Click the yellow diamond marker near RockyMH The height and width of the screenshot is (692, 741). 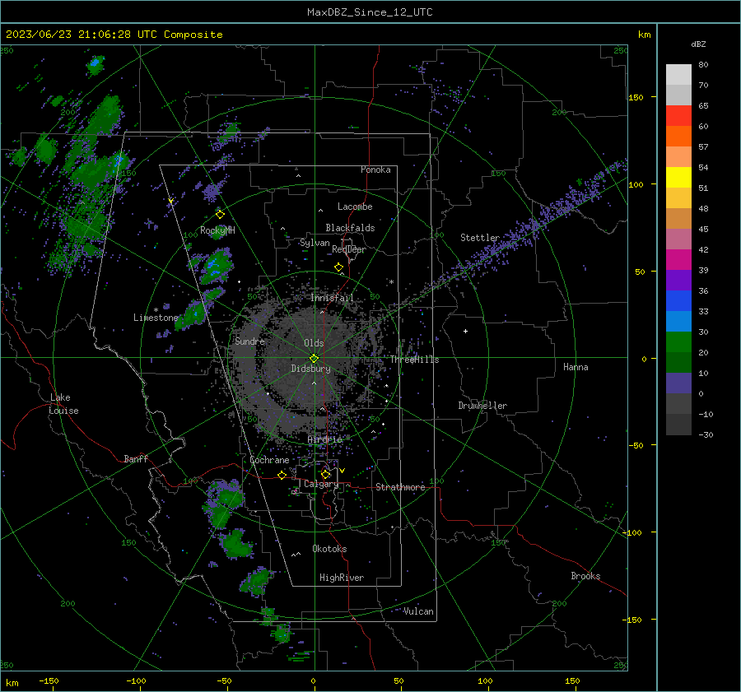tap(220, 215)
